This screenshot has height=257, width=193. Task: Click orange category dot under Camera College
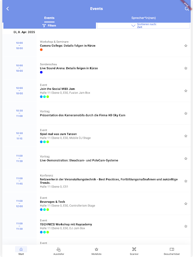41,50
